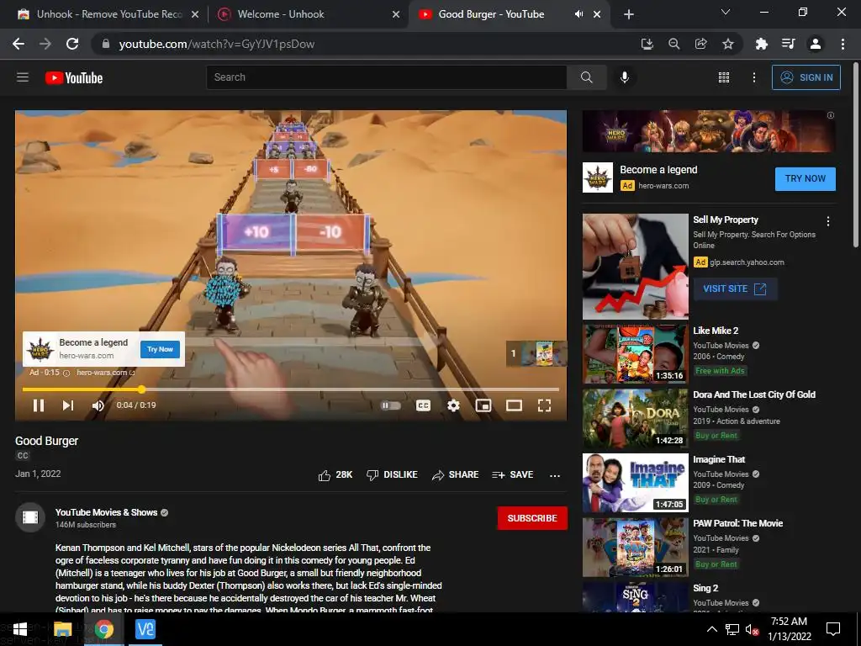Open Chrome extensions puzzle menu
The width and height of the screenshot is (861, 646).
761,44
